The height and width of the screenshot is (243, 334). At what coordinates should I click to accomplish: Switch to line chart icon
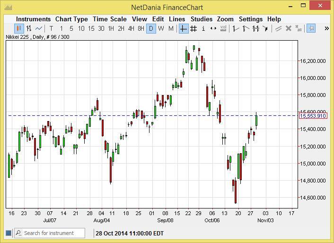pos(39,28)
